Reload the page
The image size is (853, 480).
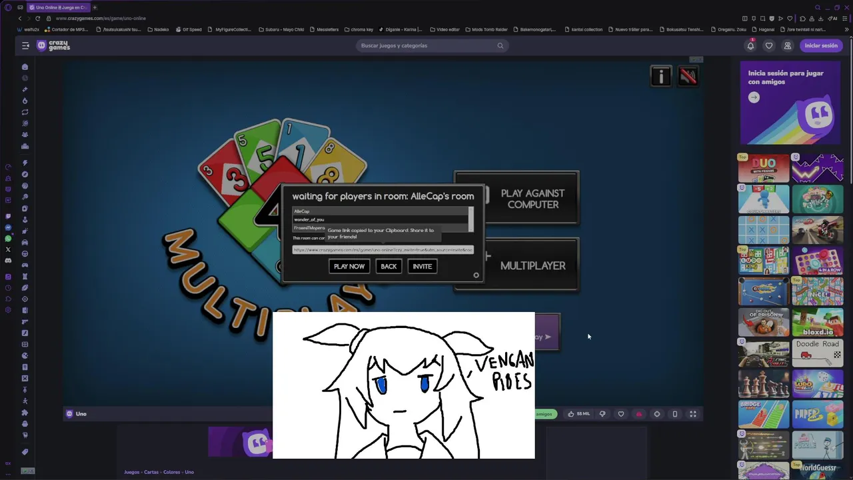tap(37, 18)
